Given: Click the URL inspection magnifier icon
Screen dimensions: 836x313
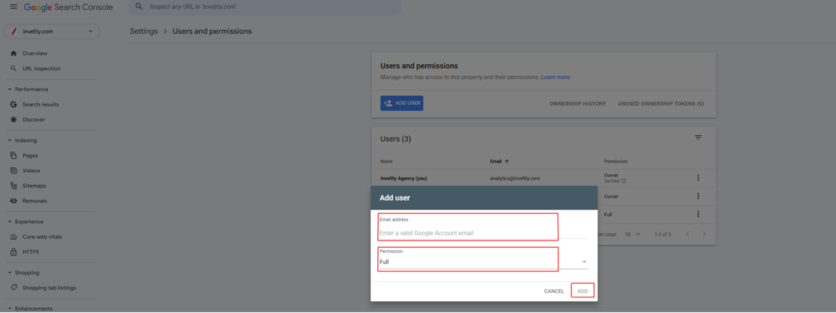Looking at the screenshot, I should [x=14, y=68].
